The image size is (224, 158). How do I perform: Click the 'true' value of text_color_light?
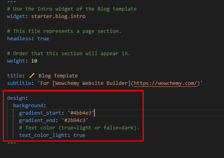point(79,135)
